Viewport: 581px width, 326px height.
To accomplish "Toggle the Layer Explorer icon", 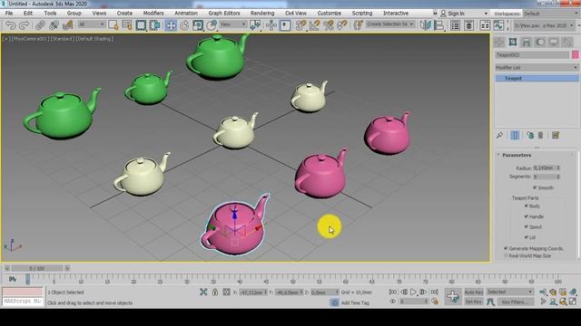I will click(468, 25).
